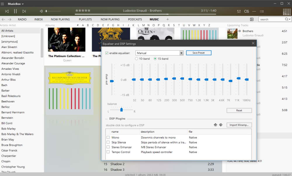This screenshot has height=176, width=292.
Task: Open the Manual preset dropdown
Action: (159, 53)
